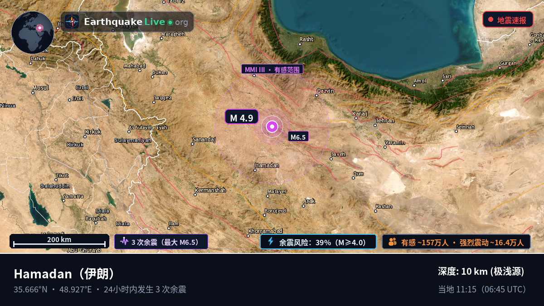Click the Samarra city label
Screen dimensions: 544x306
point(73,196)
